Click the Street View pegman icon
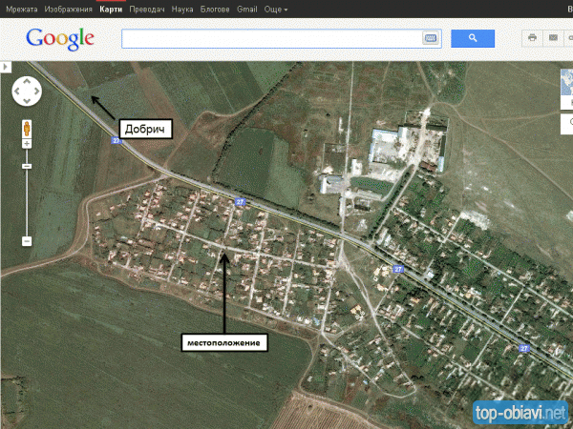Viewport: 573px width, 429px height. point(27,129)
